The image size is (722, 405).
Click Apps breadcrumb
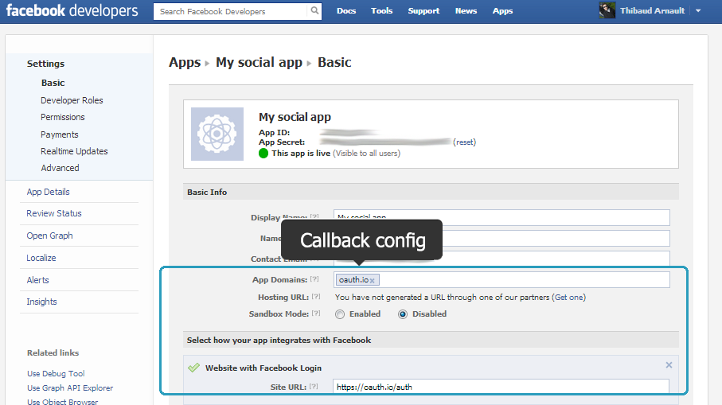185,63
